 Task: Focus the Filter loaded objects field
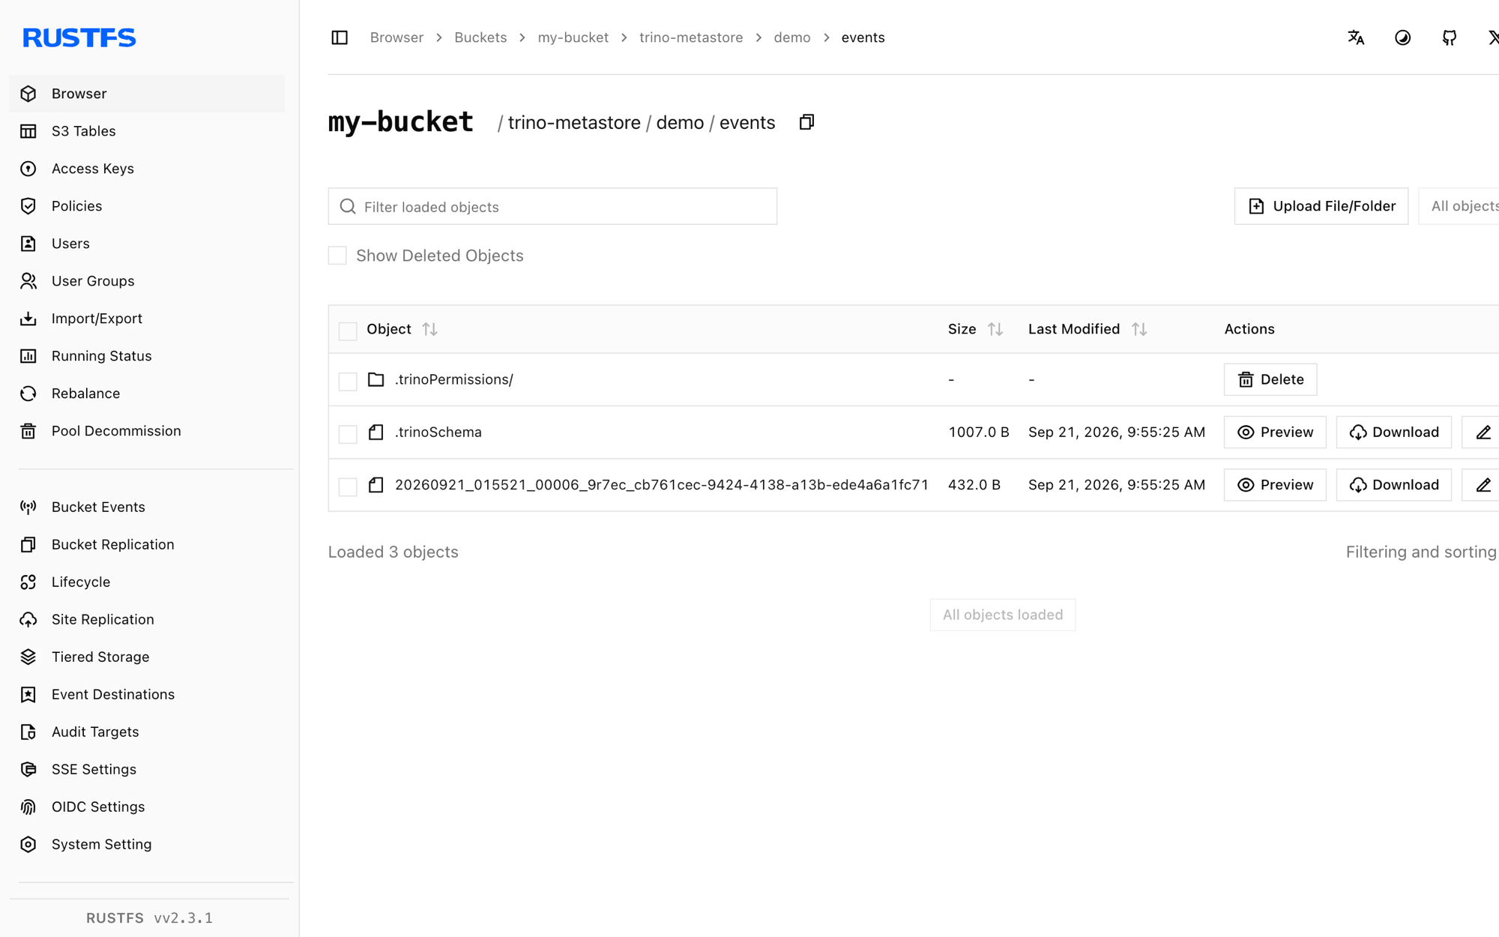click(x=552, y=206)
